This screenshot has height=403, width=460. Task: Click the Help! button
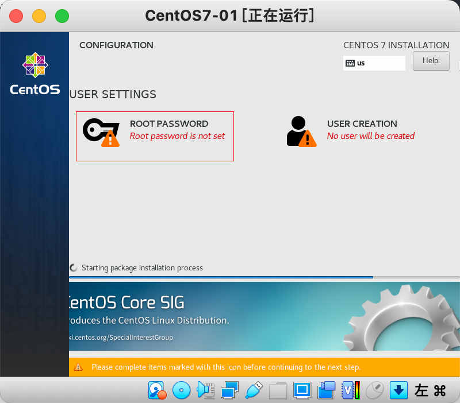coord(431,61)
